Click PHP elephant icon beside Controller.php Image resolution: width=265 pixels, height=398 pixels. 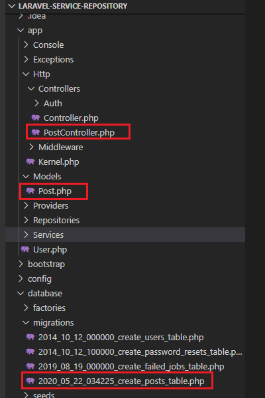[36, 118]
